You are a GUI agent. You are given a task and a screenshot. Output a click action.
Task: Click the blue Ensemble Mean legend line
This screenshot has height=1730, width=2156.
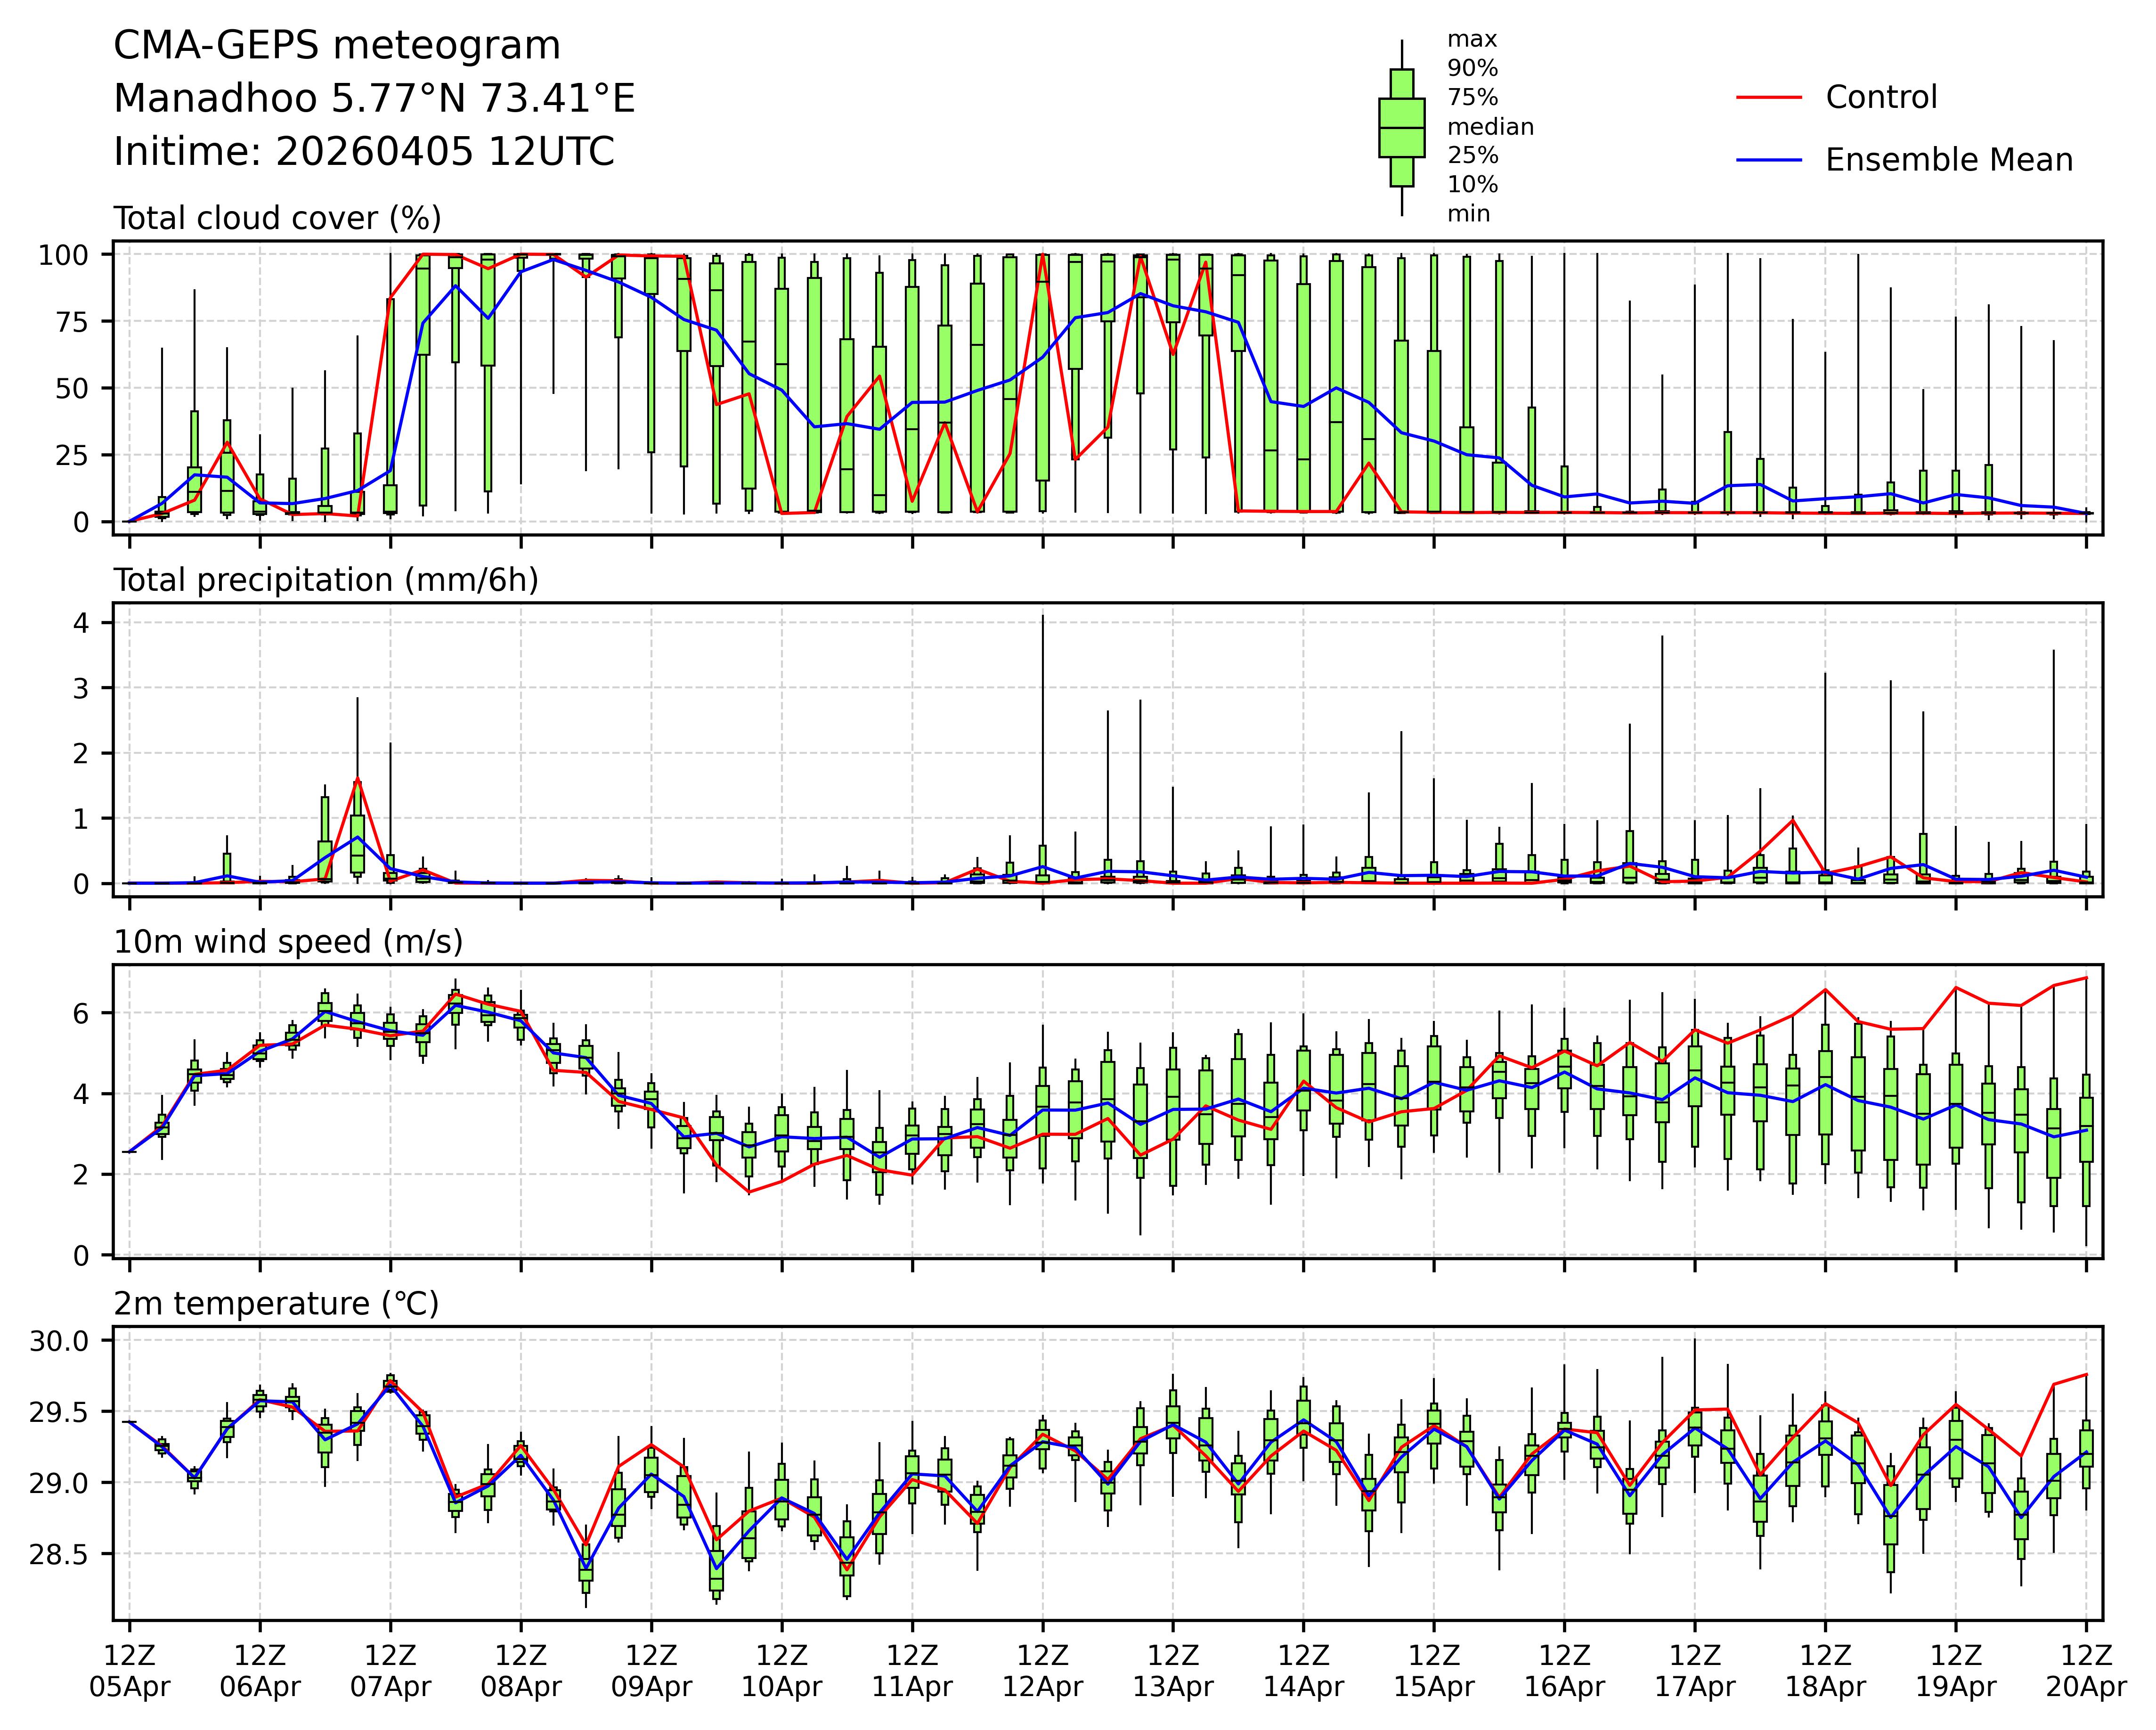(x=1768, y=160)
